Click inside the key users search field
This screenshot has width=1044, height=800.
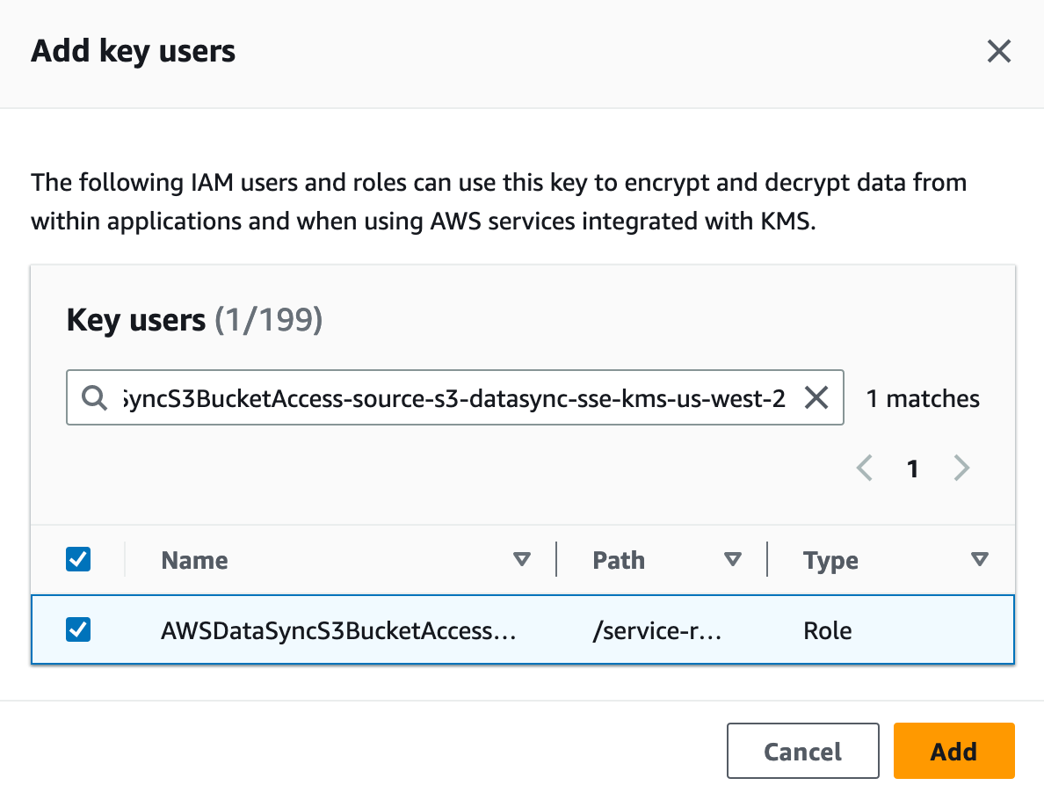click(x=439, y=397)
